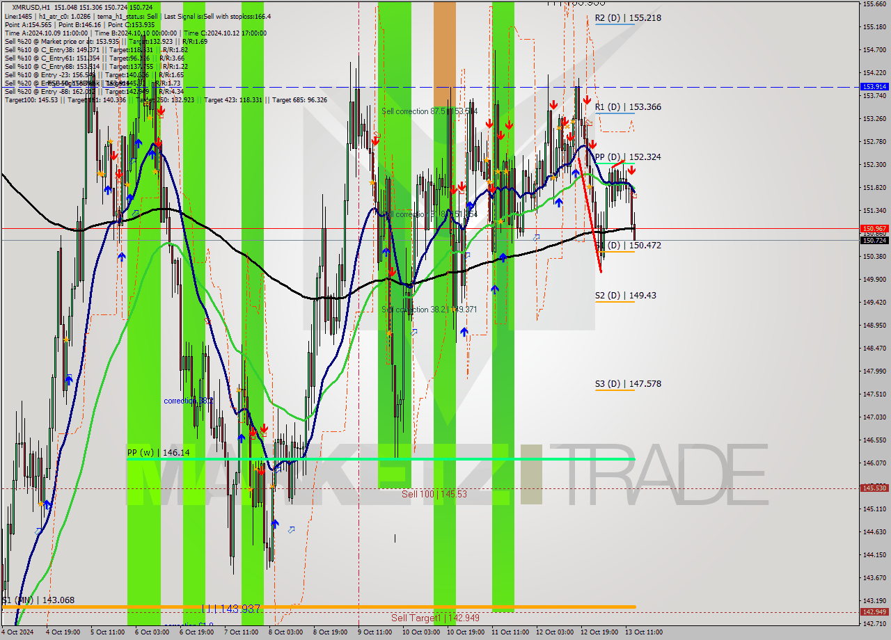891x640 pixels.
Task: Click the '10 Oct 19:00' time axis label
Action: point(466,633)
